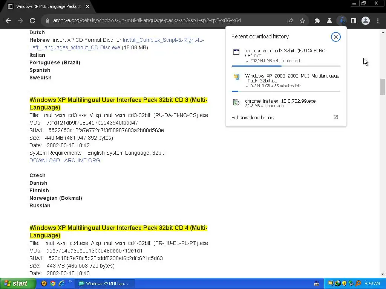Click the MD5 d5e97542a62e0013bb048deb5712e1d1 line
This screenshot has width=386, height=289.
tap(86, 251)
